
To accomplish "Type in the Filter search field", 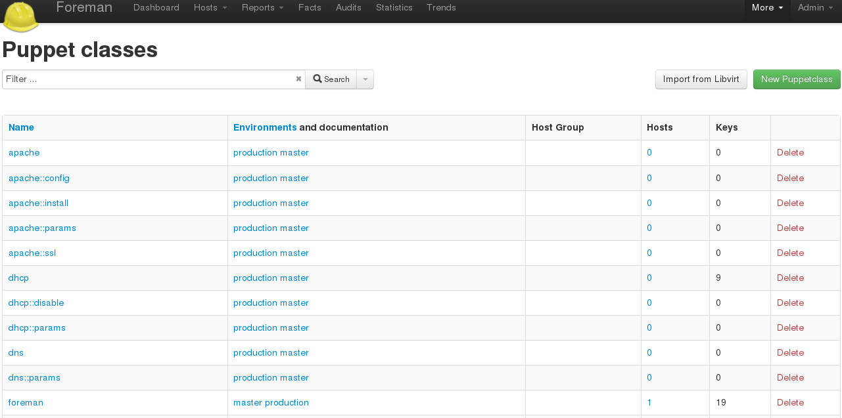I will point(148,79).
